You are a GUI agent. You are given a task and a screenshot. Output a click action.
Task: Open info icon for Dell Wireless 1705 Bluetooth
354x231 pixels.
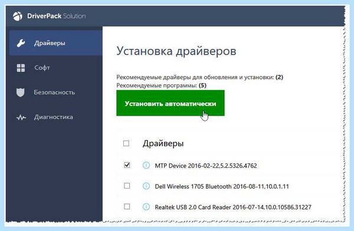point(146,186)
